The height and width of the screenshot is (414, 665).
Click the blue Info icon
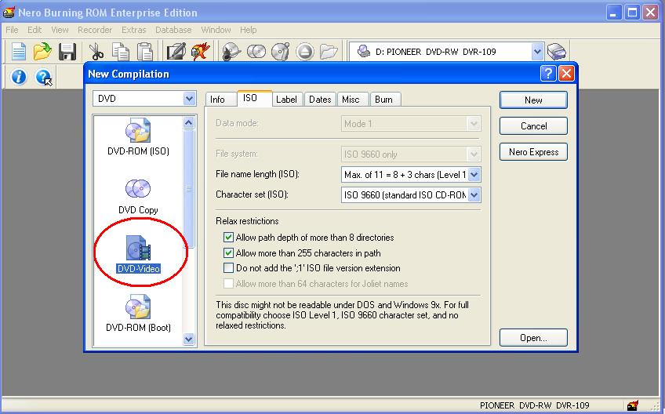(19, 77)
